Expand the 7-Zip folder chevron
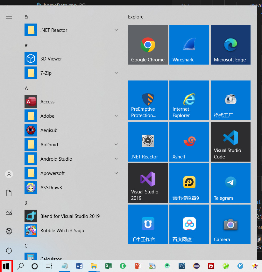This screenshot has height=272, width=262. (x=116, y=73)
